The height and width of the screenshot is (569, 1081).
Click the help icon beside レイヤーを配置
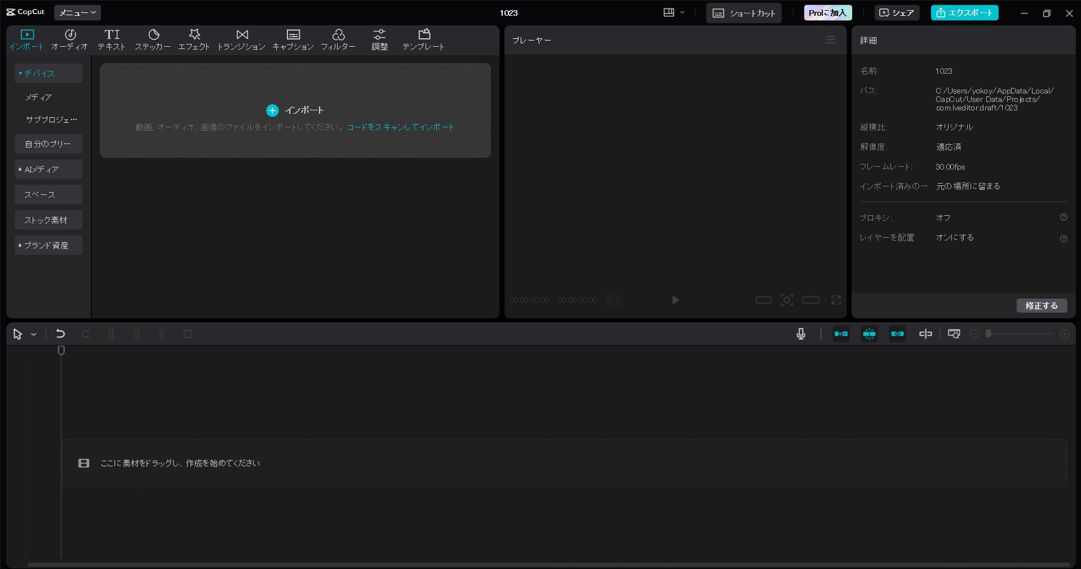[x=1064, y=239]
